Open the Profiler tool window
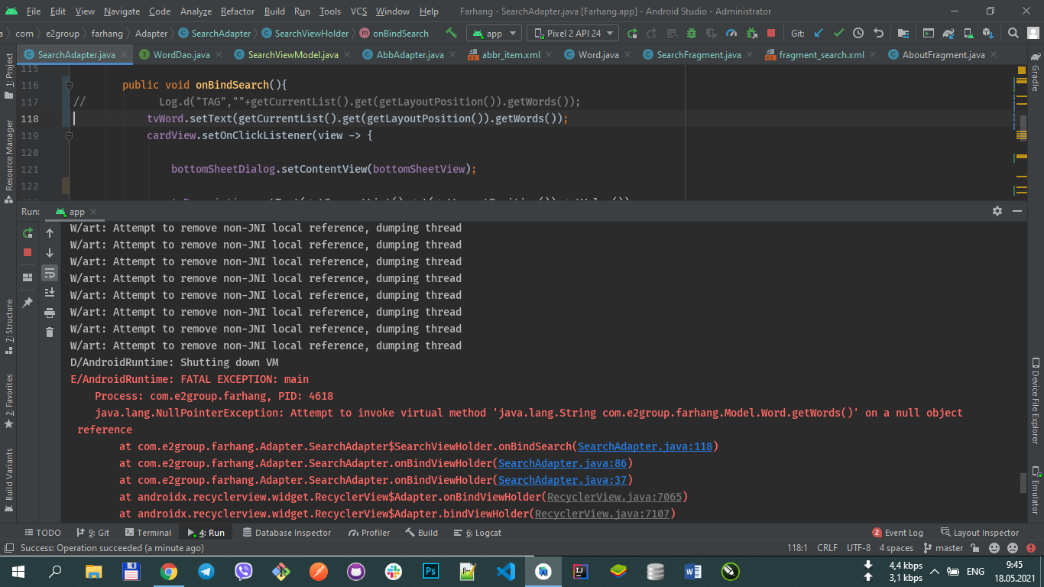 click(x=369, y=533)
